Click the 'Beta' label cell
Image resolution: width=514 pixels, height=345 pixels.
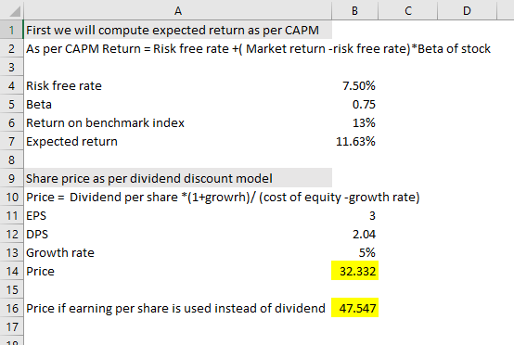pyautogui.click(x=177, y=105)
